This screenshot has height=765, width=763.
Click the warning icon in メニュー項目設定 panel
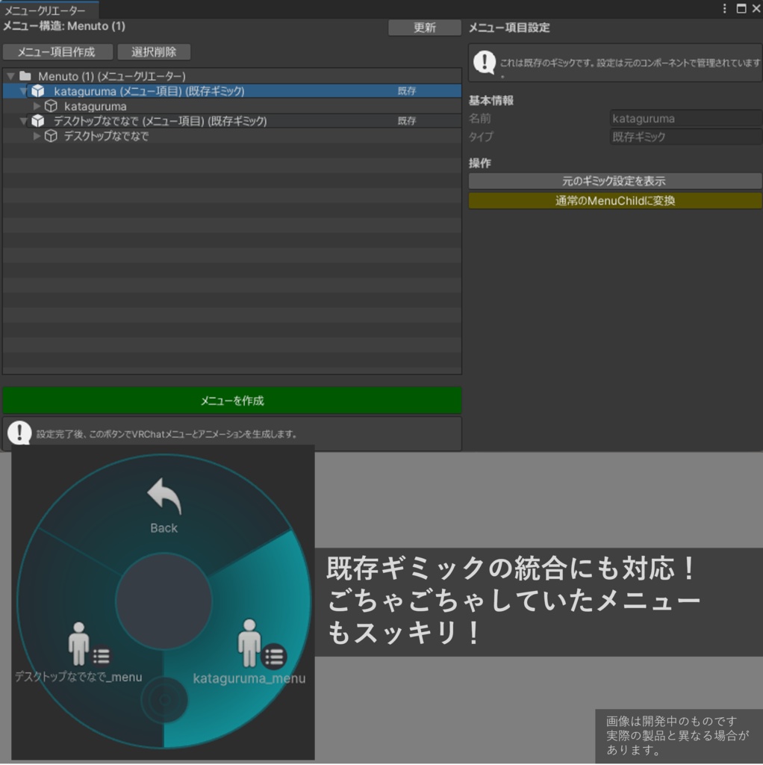[x=484, y=62]
